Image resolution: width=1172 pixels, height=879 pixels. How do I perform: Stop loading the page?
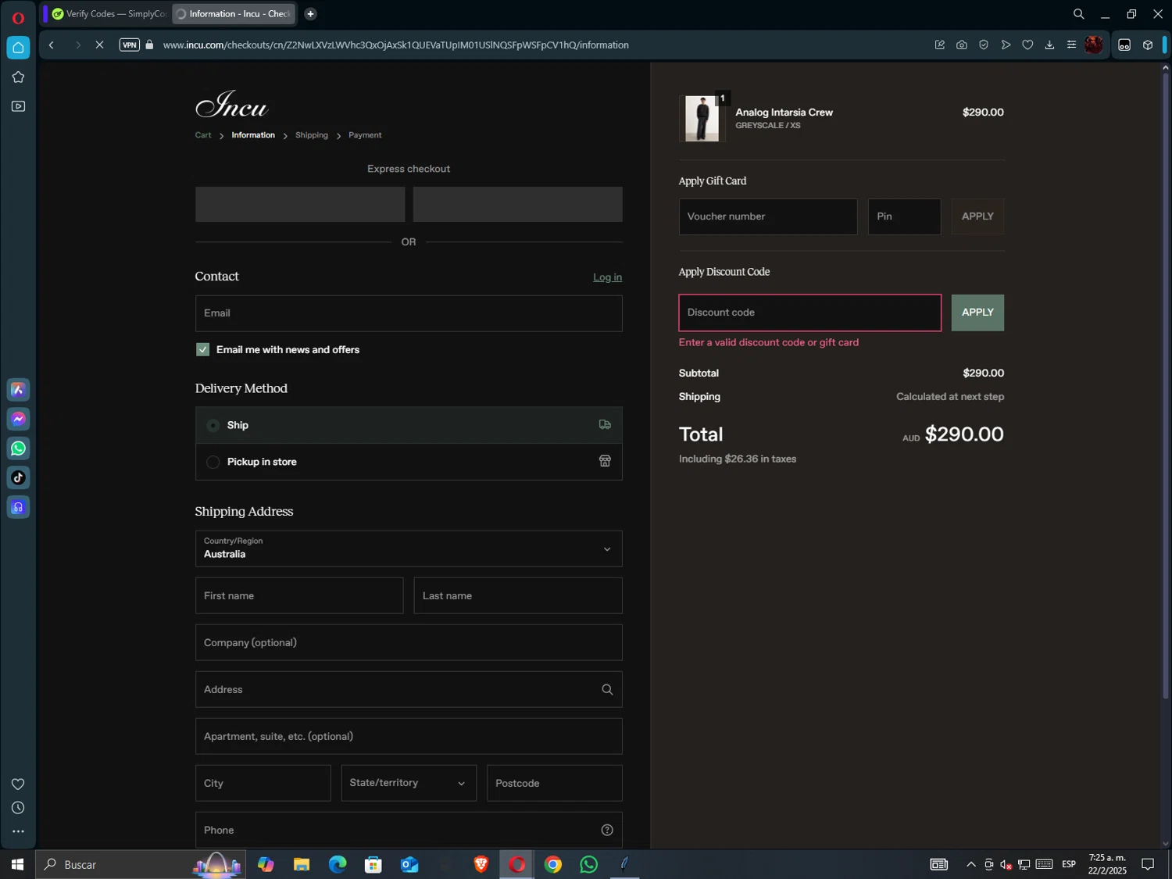click(x=99, y=45)
